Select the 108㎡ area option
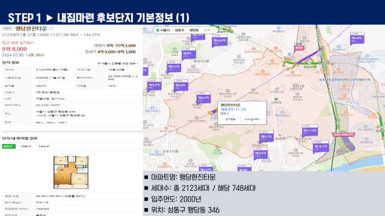Screen dimensions: 385x216 [x=26, y=146]
